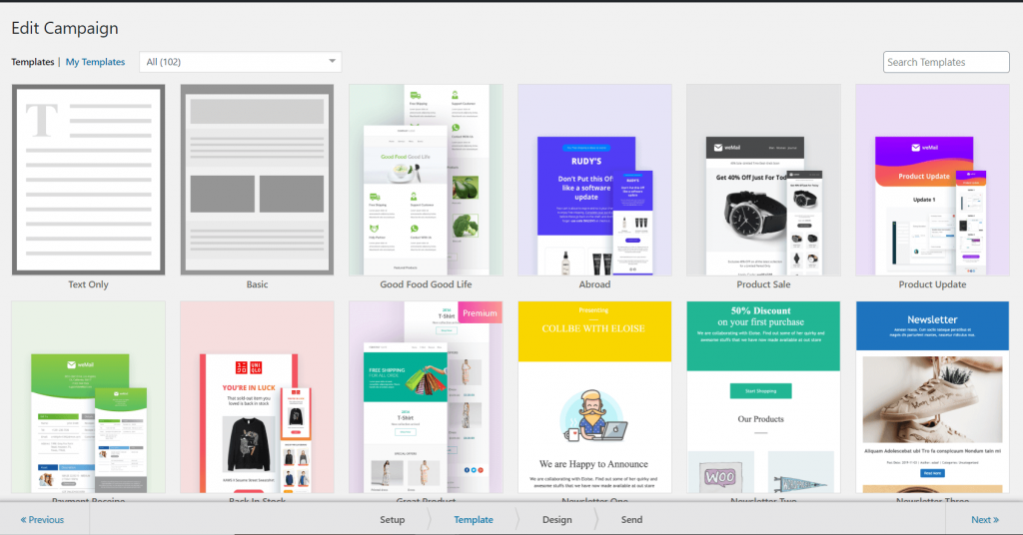Switch to the My Templates tab

[95, 62]
